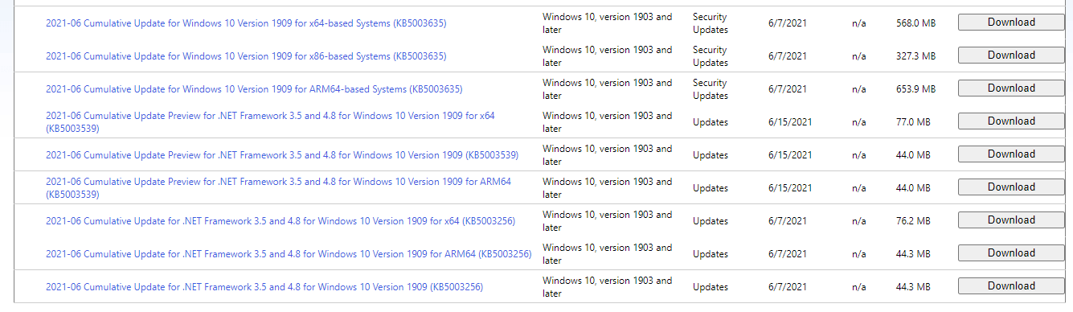Image resolution: width=1073 pixels, height=312 pixels.
Task: Download the 653.9 MB ARM64 cumulative update
Action: (x=1011, y=88)
